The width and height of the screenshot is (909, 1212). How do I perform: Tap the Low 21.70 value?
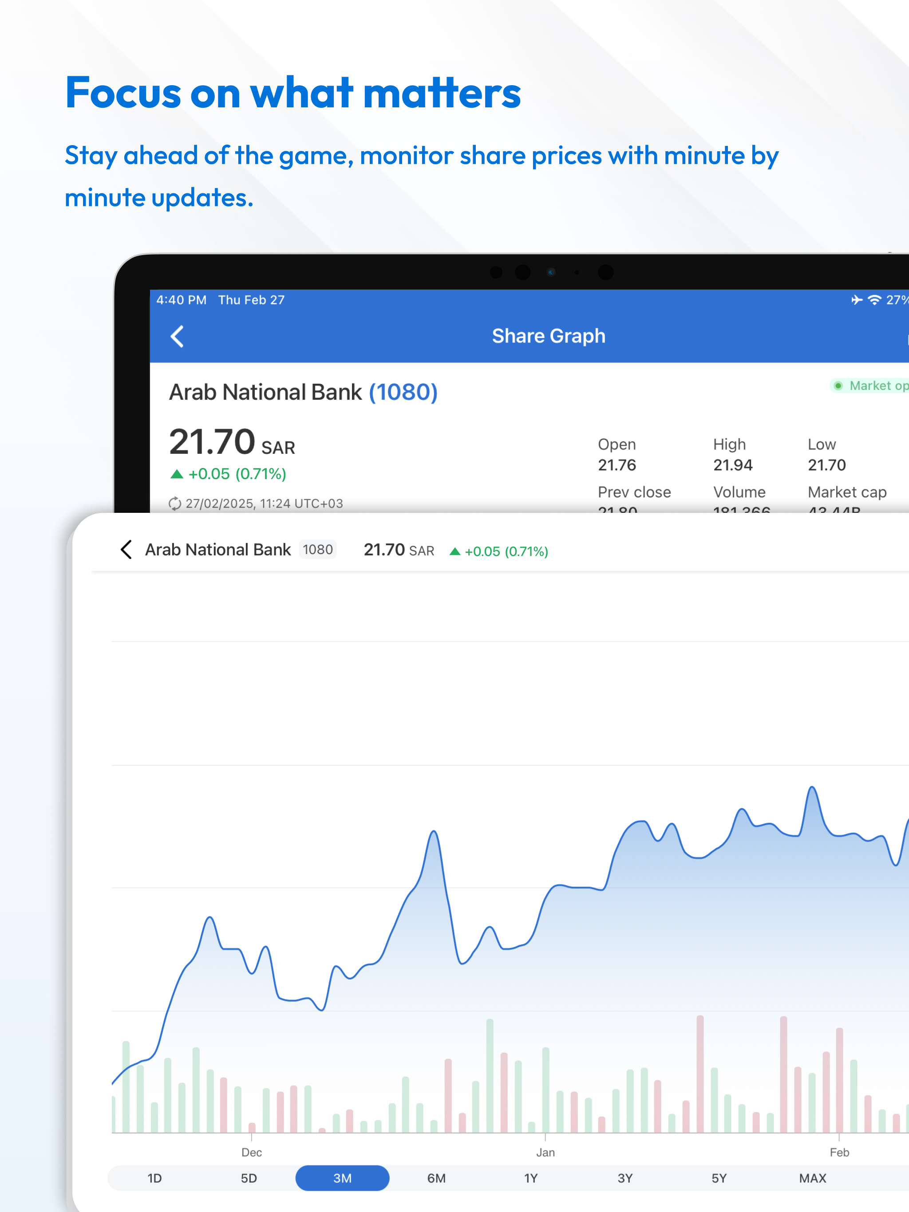coord(827,465)
